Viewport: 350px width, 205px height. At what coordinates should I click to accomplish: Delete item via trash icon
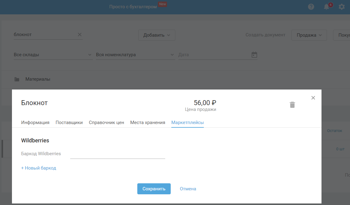[292, 104]
